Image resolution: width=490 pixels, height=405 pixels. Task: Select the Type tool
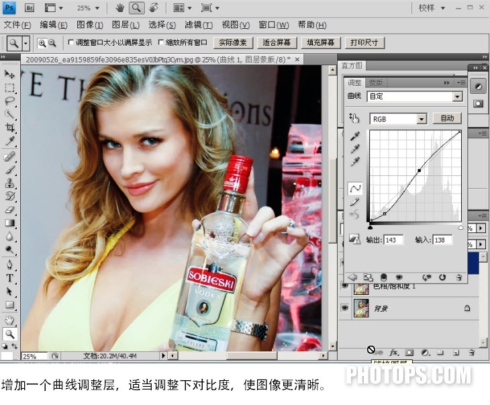(9, 278)
